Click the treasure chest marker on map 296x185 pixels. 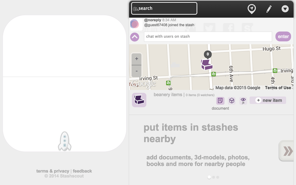point(207,64)
